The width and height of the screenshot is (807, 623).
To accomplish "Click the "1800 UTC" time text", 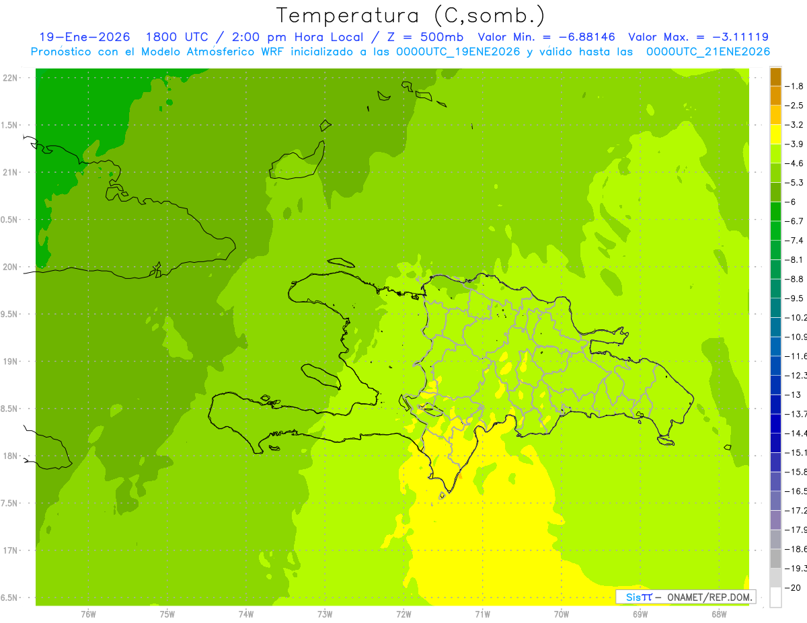I will coord(178,37).
